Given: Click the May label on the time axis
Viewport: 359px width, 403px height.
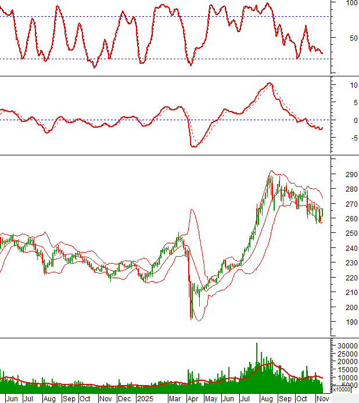Looking at the screenshot, I should tap(211, 399).
